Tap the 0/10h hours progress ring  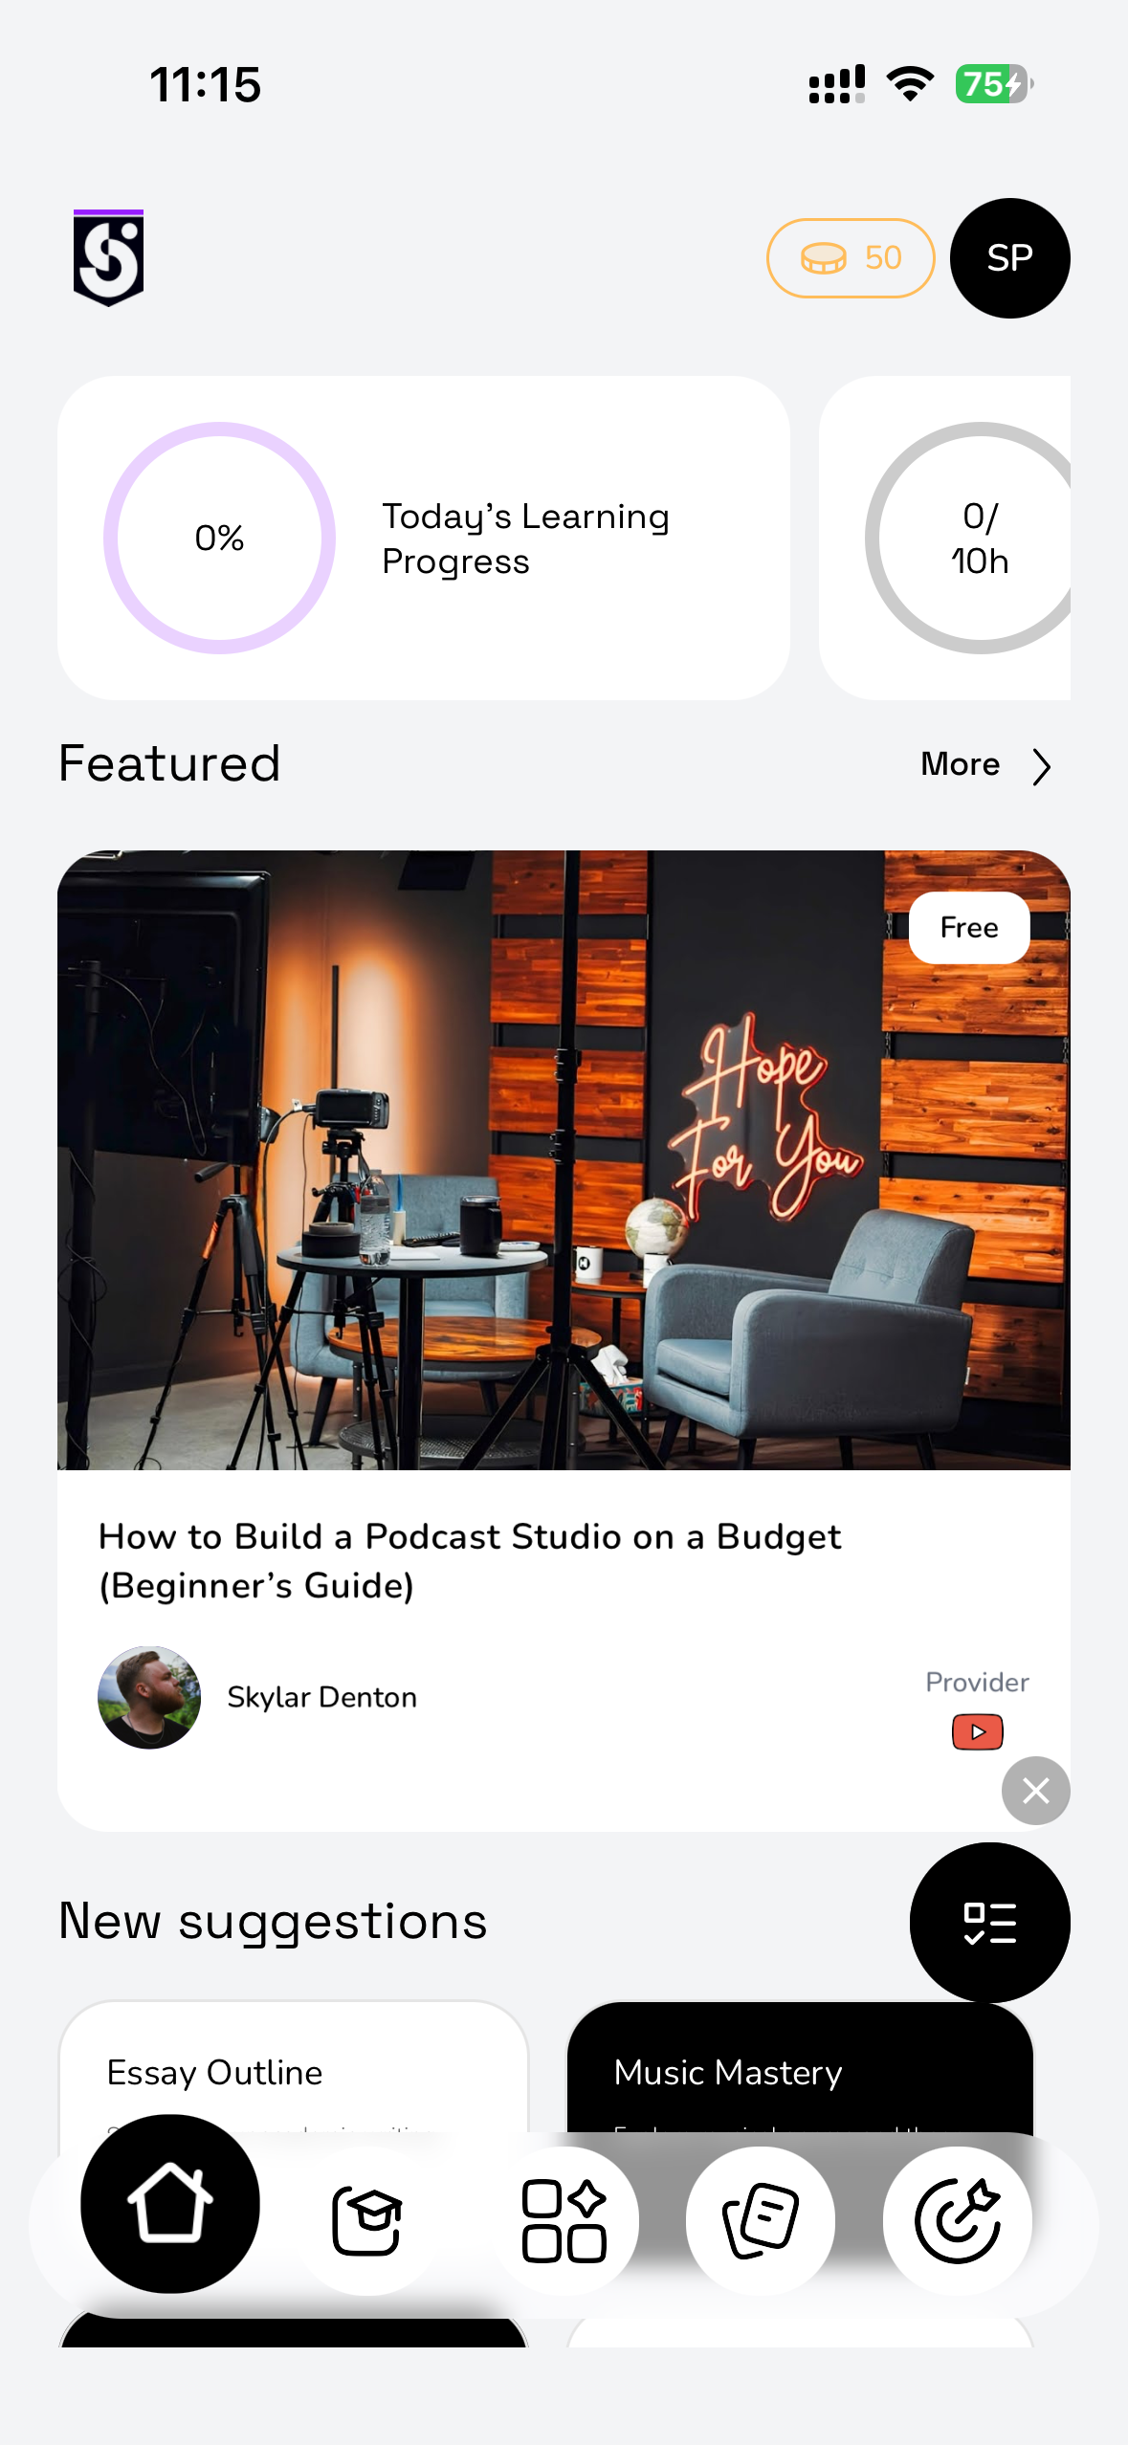click(x=968, y=538)
